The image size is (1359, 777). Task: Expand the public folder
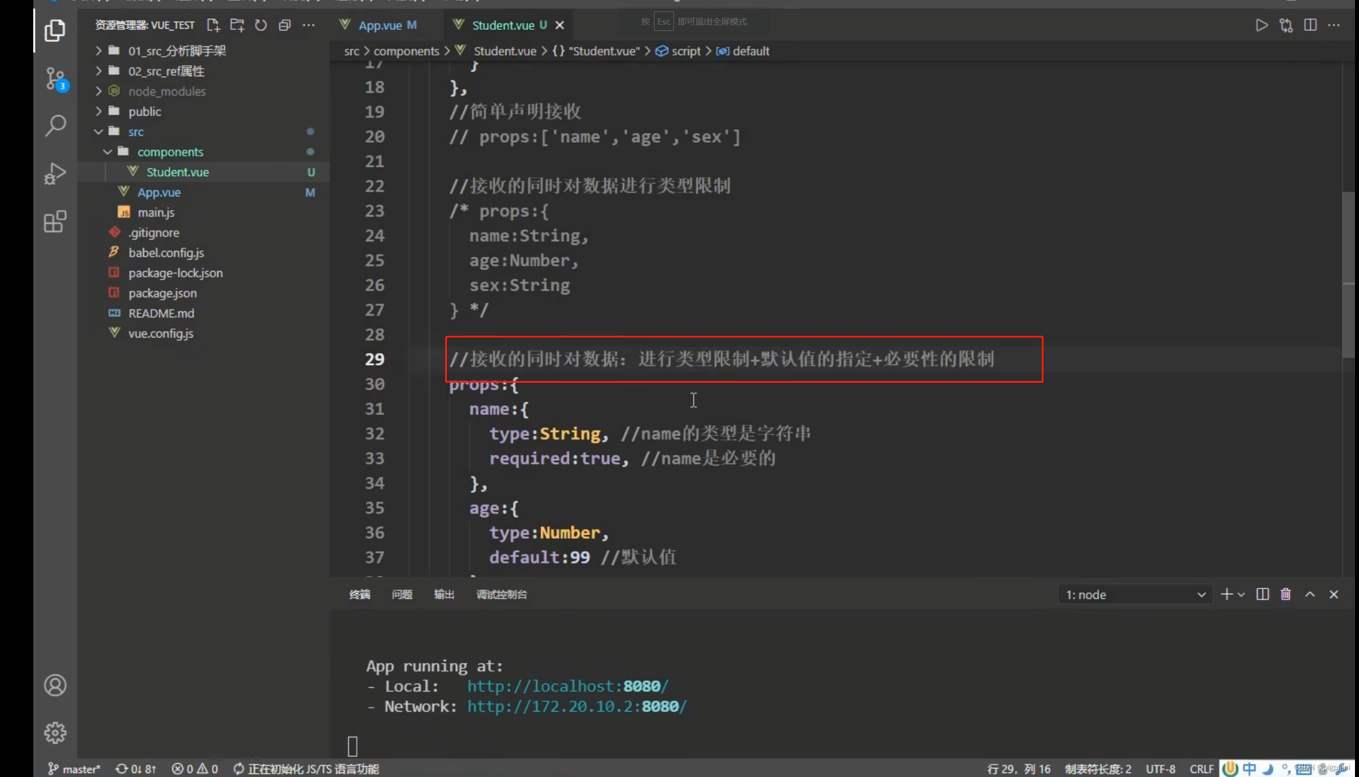[x=204, y=111]
